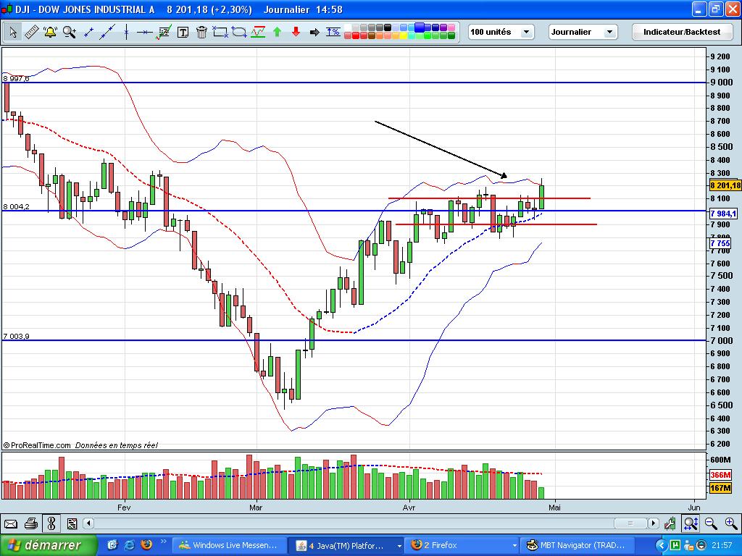742x556 pixels.
Task: Open the Internet Explorer quick launch icon
Action: click(129, 545)
